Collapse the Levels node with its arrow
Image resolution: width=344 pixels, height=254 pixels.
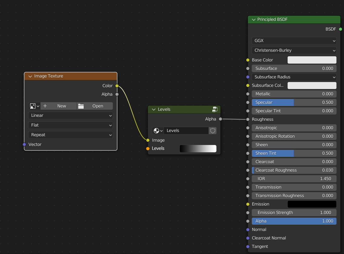tap(154, 109)
